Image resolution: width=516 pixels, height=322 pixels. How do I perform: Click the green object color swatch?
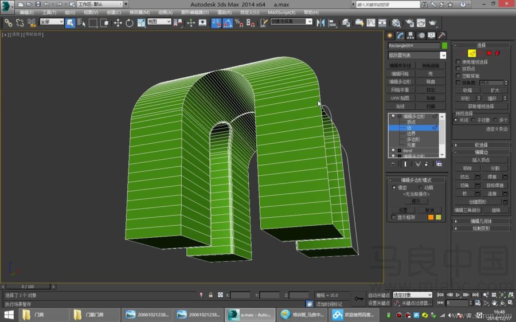444,45
